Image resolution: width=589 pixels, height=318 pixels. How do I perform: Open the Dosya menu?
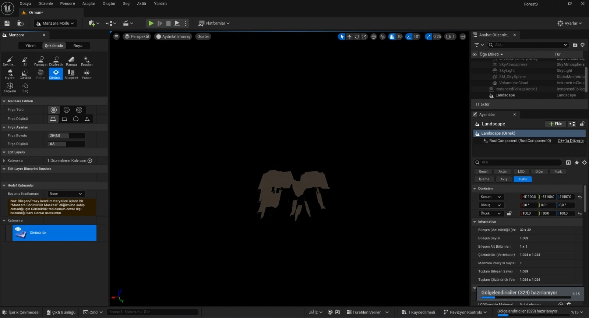pos(25,4)
